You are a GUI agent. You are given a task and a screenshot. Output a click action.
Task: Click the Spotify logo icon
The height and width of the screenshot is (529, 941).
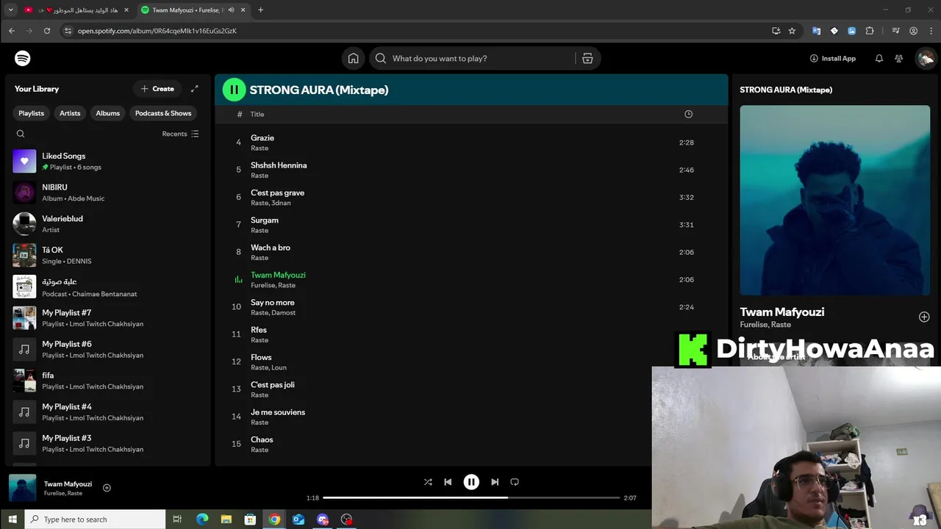(23, 58)
